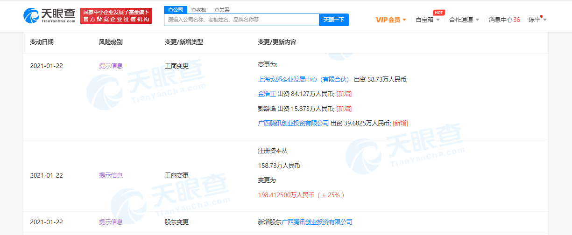Click 提示信息 in the 股东变更 row
The width and height of the screenshot is (572, 235).
tap(111, 222)
